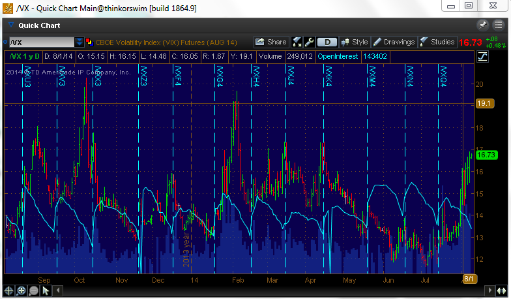Open the Drawings menu
This screenshot has height=299, width=511.
click(x=394, y=42)
